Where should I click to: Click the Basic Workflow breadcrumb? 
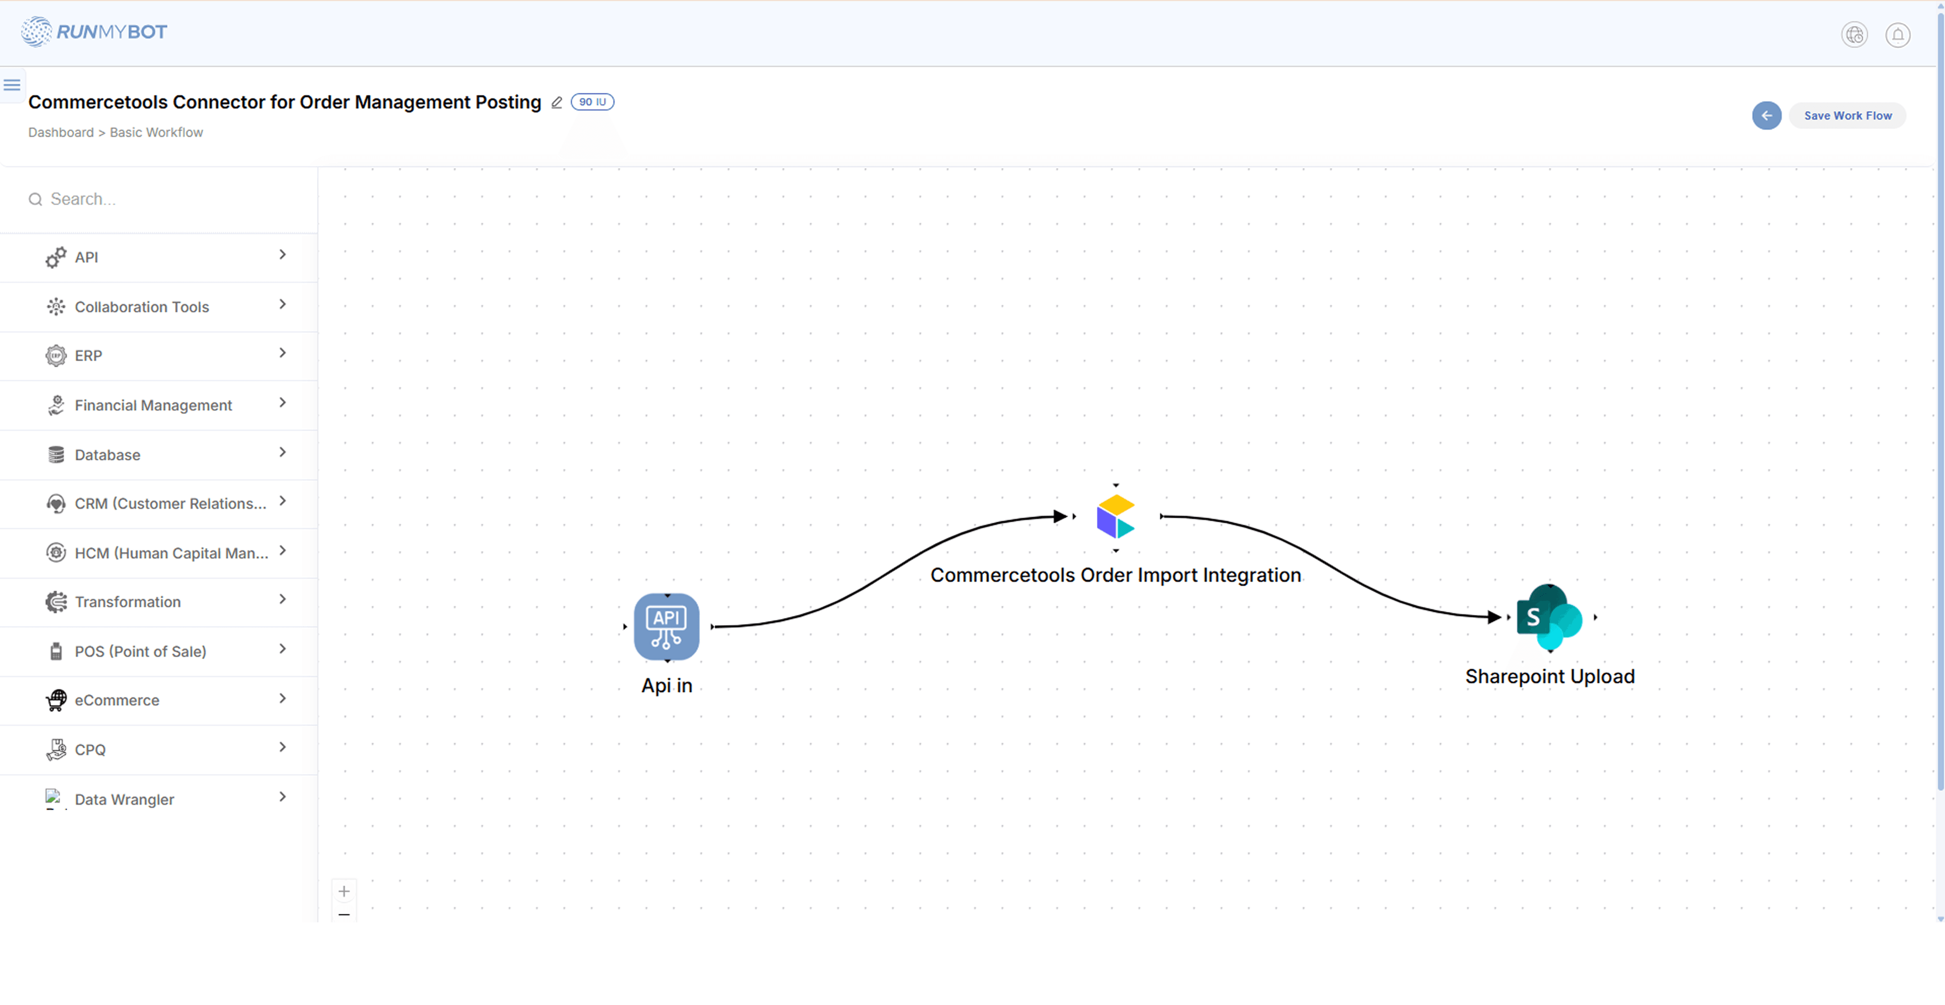point(156,132)
